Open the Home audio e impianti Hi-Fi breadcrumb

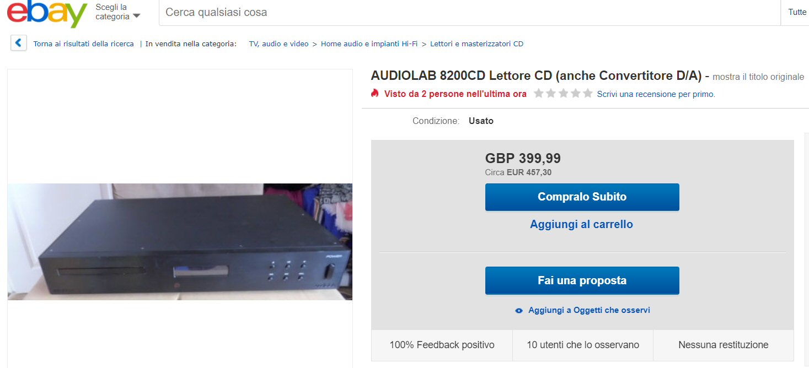pos(369,44)
